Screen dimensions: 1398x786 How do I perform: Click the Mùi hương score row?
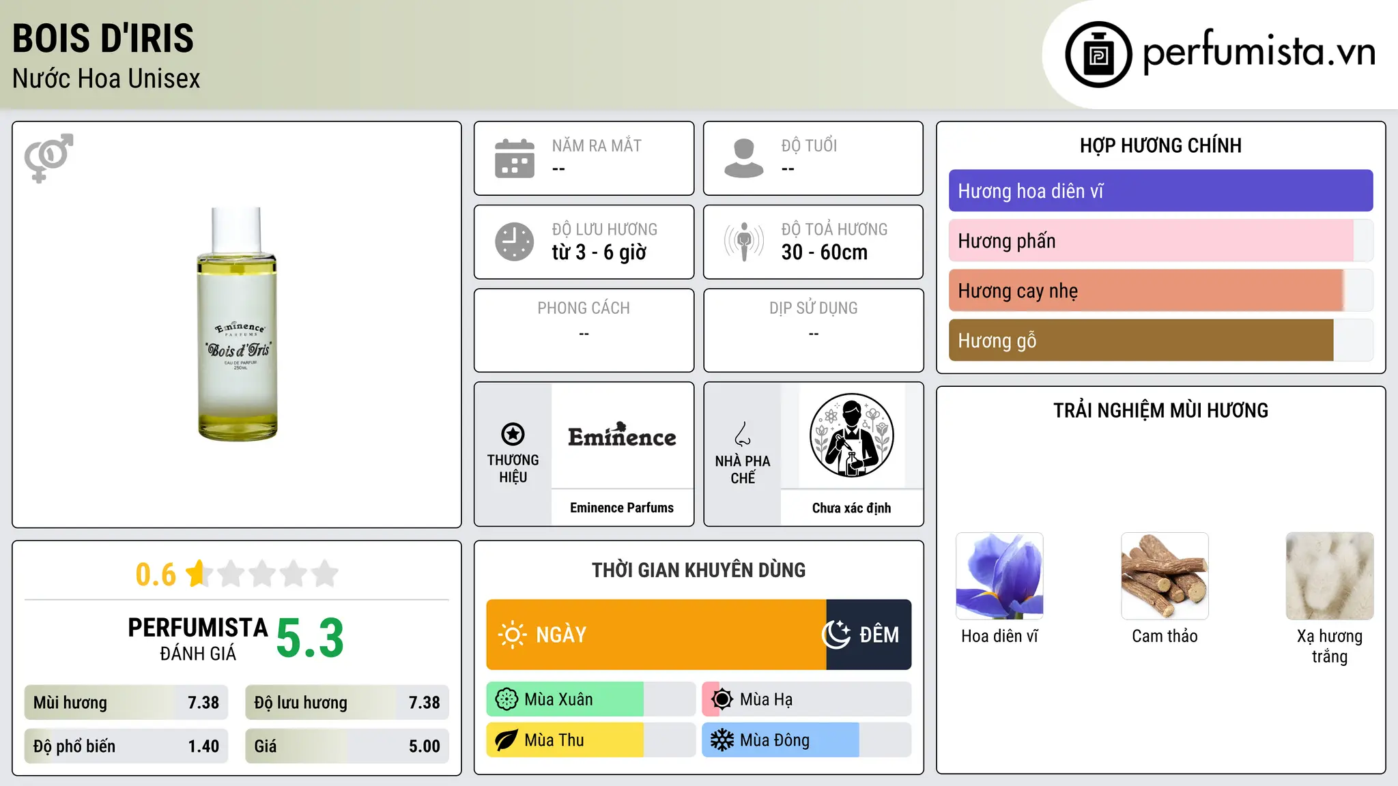tap(126, 703)
